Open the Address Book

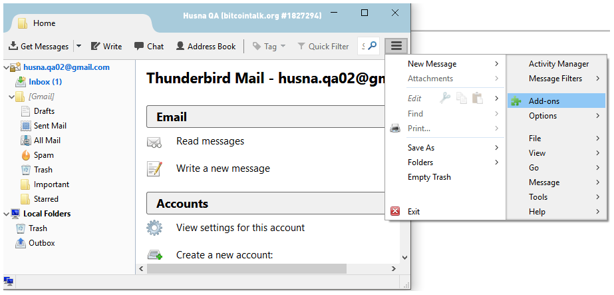click(206, 46)
